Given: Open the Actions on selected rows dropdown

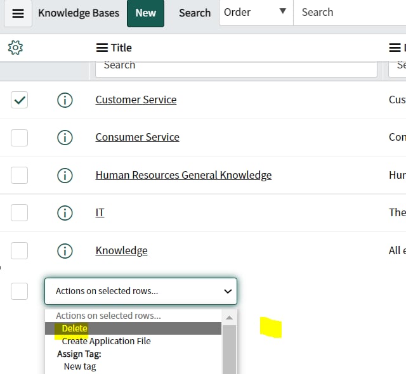Looking at the screenshot, I should coord(140,291).
